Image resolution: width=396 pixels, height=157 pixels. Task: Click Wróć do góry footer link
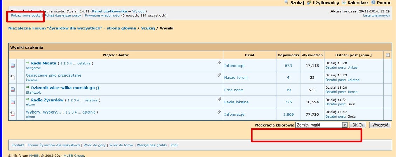coord(95,145)
